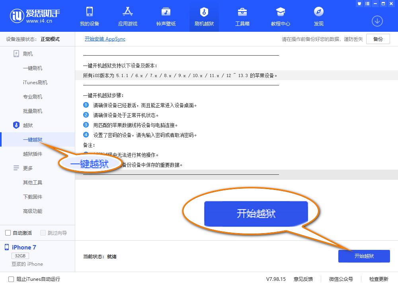Viewport: 398px width, 286px height.
Task: Open the download manager circle icon
Action: point(377,21)
